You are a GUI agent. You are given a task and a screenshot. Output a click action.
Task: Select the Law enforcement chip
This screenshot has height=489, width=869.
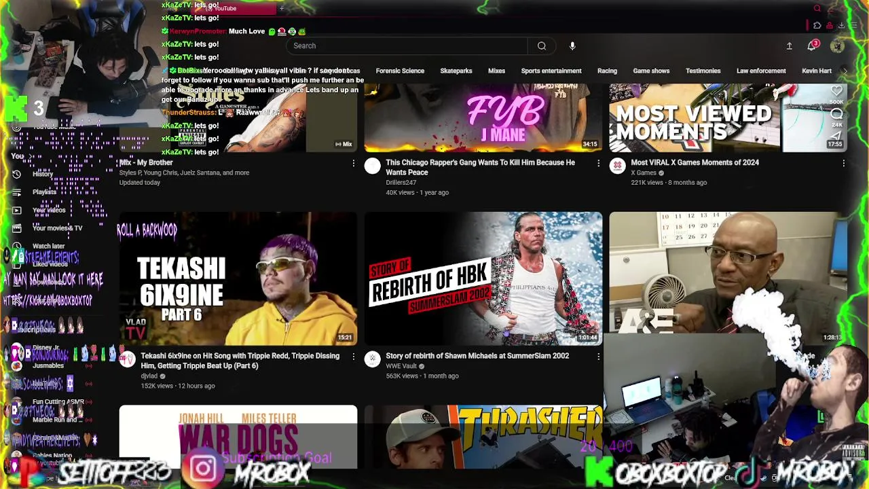(x=761, y=71)
